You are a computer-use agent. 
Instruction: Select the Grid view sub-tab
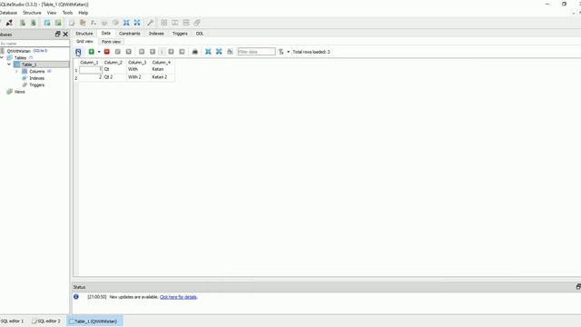tap(84, 42)
